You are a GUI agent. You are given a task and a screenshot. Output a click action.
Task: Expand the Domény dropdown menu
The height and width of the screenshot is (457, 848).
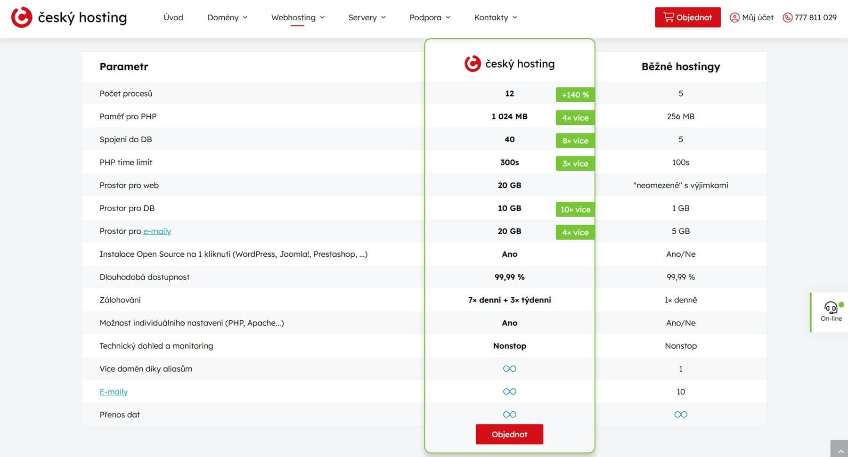pos(228,17)
